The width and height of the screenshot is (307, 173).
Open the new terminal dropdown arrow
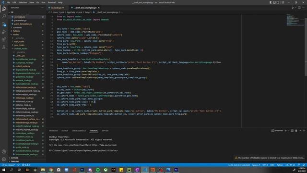[288, 131]
